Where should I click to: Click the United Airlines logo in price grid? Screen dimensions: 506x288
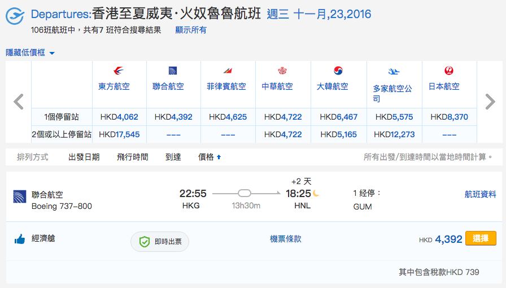coord(173,71)
